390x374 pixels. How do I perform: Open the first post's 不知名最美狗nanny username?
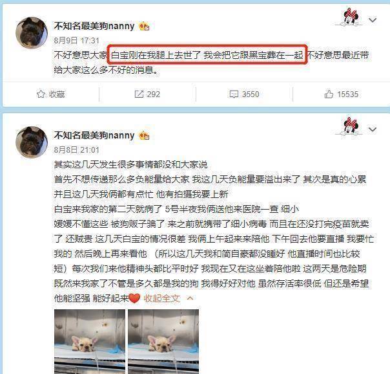click(94, 26)
